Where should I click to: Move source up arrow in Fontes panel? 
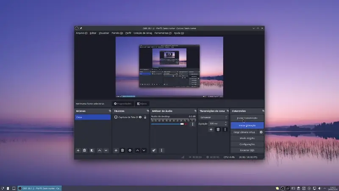(137, 150)
